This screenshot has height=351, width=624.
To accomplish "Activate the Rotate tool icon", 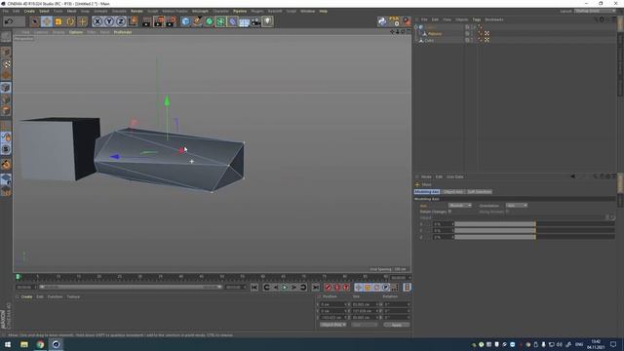I will click(70, 21).
